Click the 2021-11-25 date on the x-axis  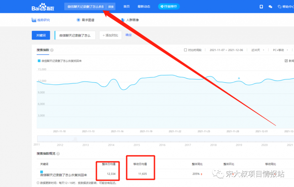(204, 131)
